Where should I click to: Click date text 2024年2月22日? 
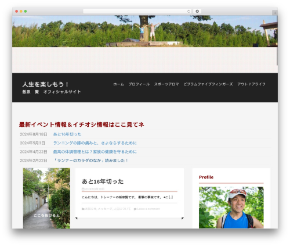[x=34, y=161]
